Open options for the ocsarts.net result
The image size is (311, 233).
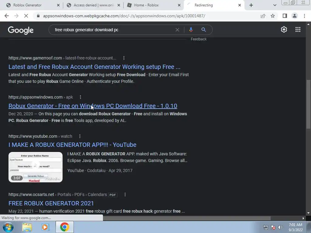tap(125, 194)
